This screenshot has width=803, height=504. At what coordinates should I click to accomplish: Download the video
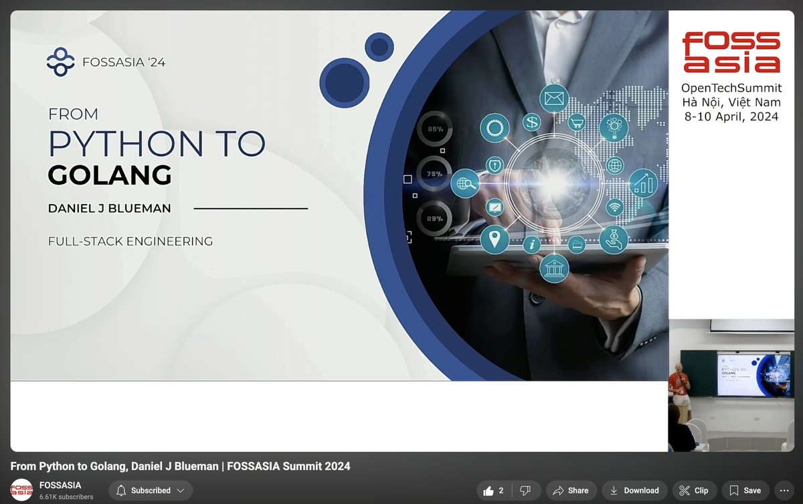tap(634, 491)
